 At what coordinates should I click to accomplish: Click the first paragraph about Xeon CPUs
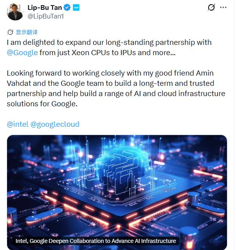[x=110, y=47]
